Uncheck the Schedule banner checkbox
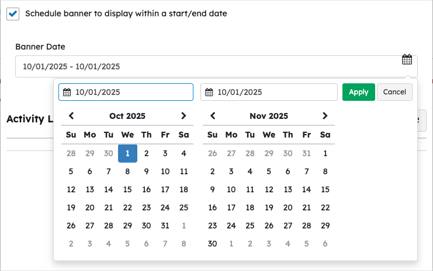Screen dimensions: 433x271 point(13,13)
